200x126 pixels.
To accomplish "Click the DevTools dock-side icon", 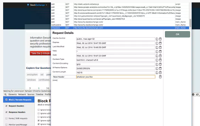I will [x=197, y=94].
